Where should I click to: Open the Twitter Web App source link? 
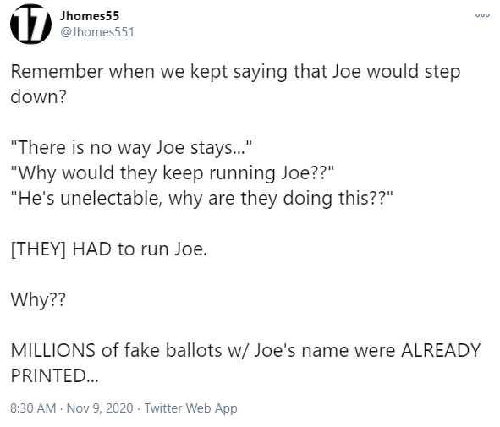pos(190,408)
